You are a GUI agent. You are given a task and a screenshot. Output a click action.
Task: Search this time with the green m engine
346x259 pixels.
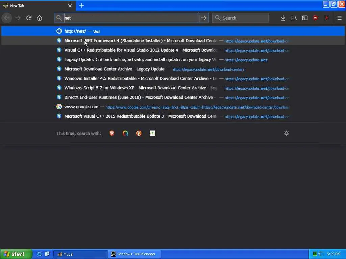tap(152, 133)
